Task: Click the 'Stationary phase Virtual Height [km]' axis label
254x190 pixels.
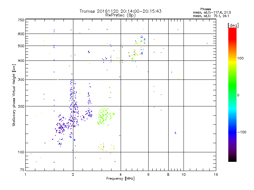Action: [x=14, y=95]
